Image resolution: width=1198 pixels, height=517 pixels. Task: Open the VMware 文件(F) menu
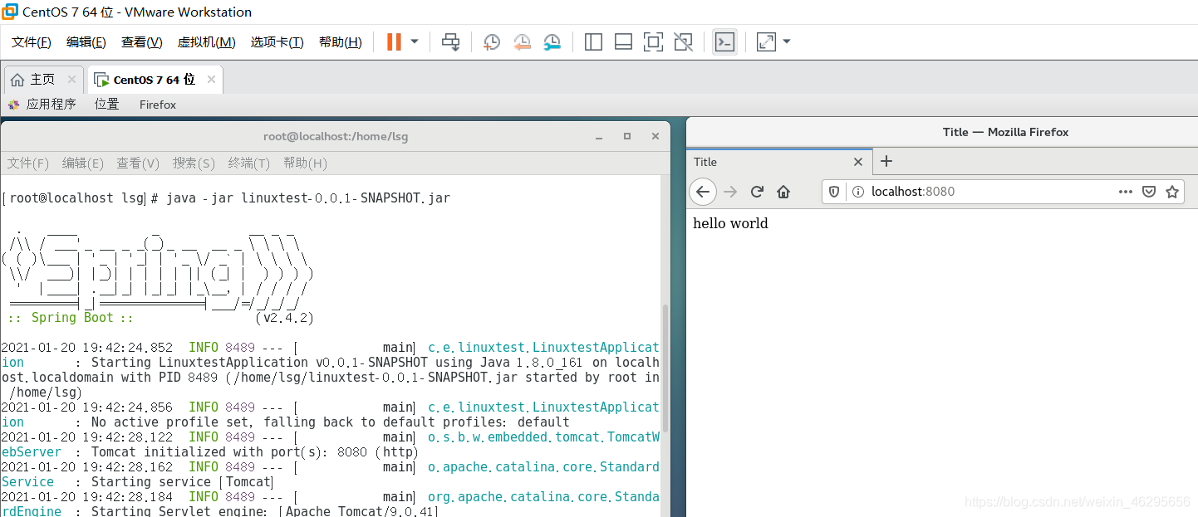pos(32,42)
